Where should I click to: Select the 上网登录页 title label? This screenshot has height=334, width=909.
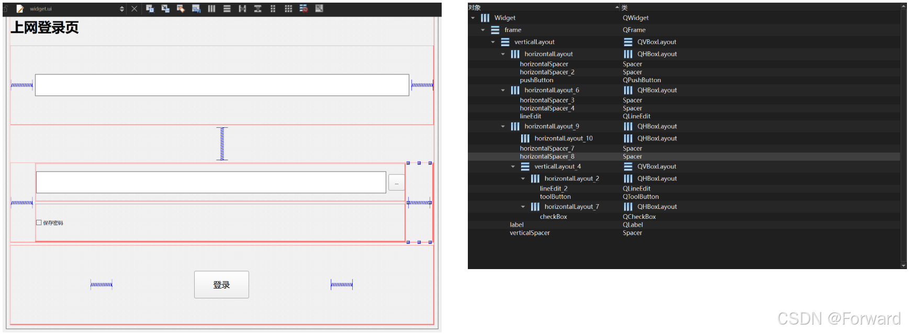(44, 28)
